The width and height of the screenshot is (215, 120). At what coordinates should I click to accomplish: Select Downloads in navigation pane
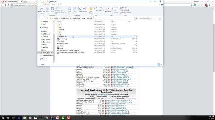coord(46,42)
